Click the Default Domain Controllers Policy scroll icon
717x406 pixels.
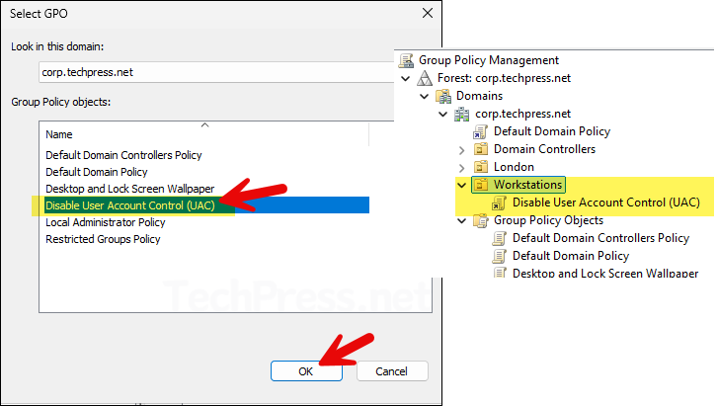[x=499, y=238]
